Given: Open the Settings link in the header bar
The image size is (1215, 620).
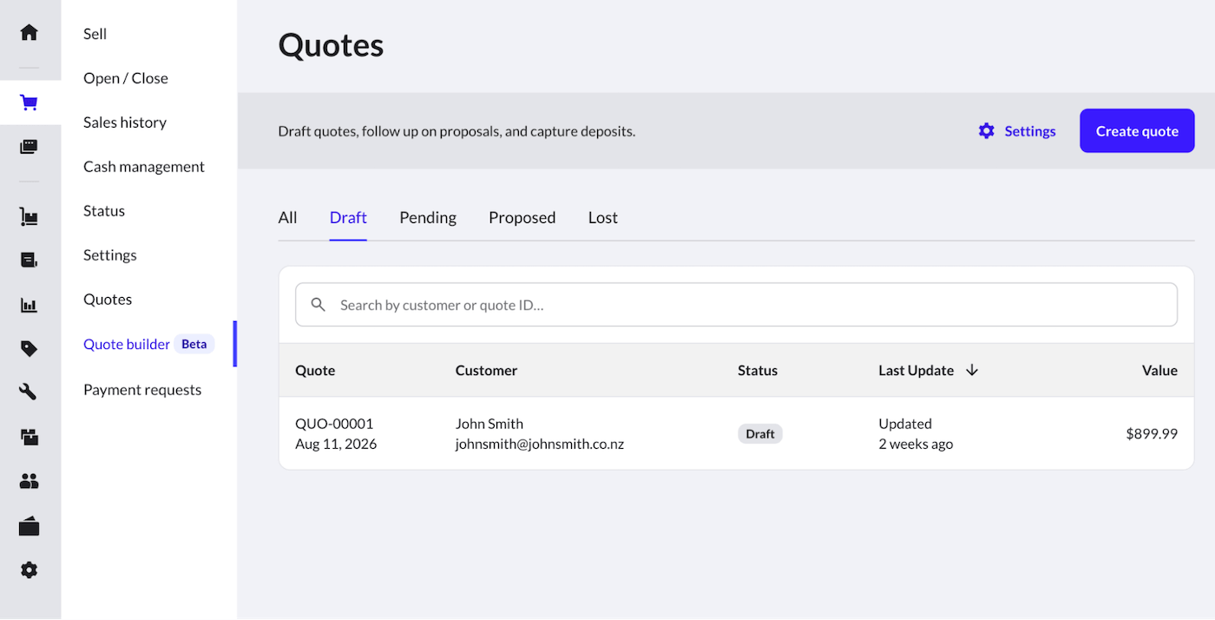Looking at the screenshot, I should click(x=1030, y=131).
